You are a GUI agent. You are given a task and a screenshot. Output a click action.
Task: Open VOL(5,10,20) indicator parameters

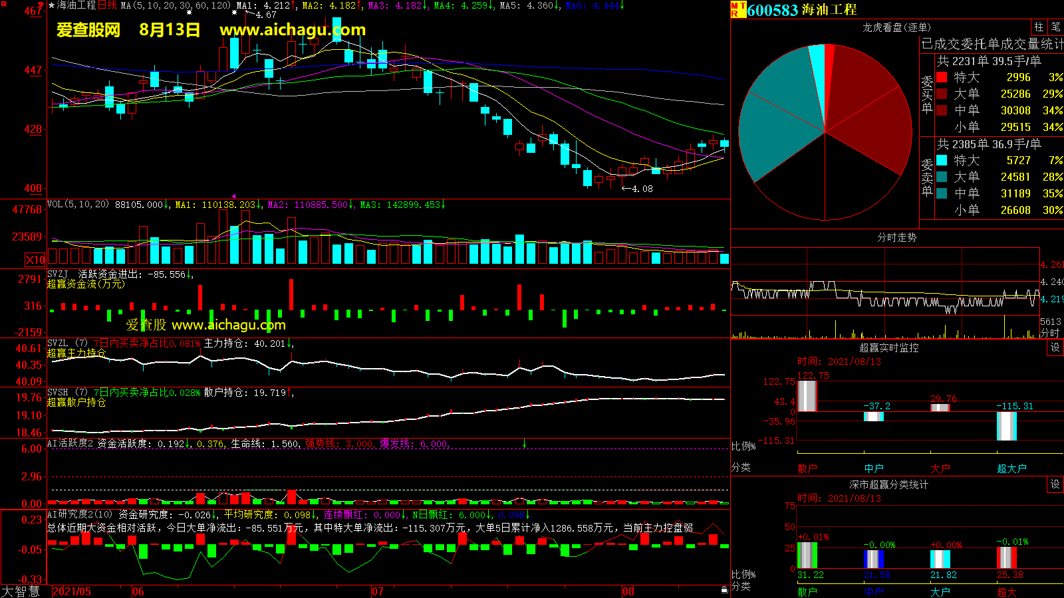(78, 205)
